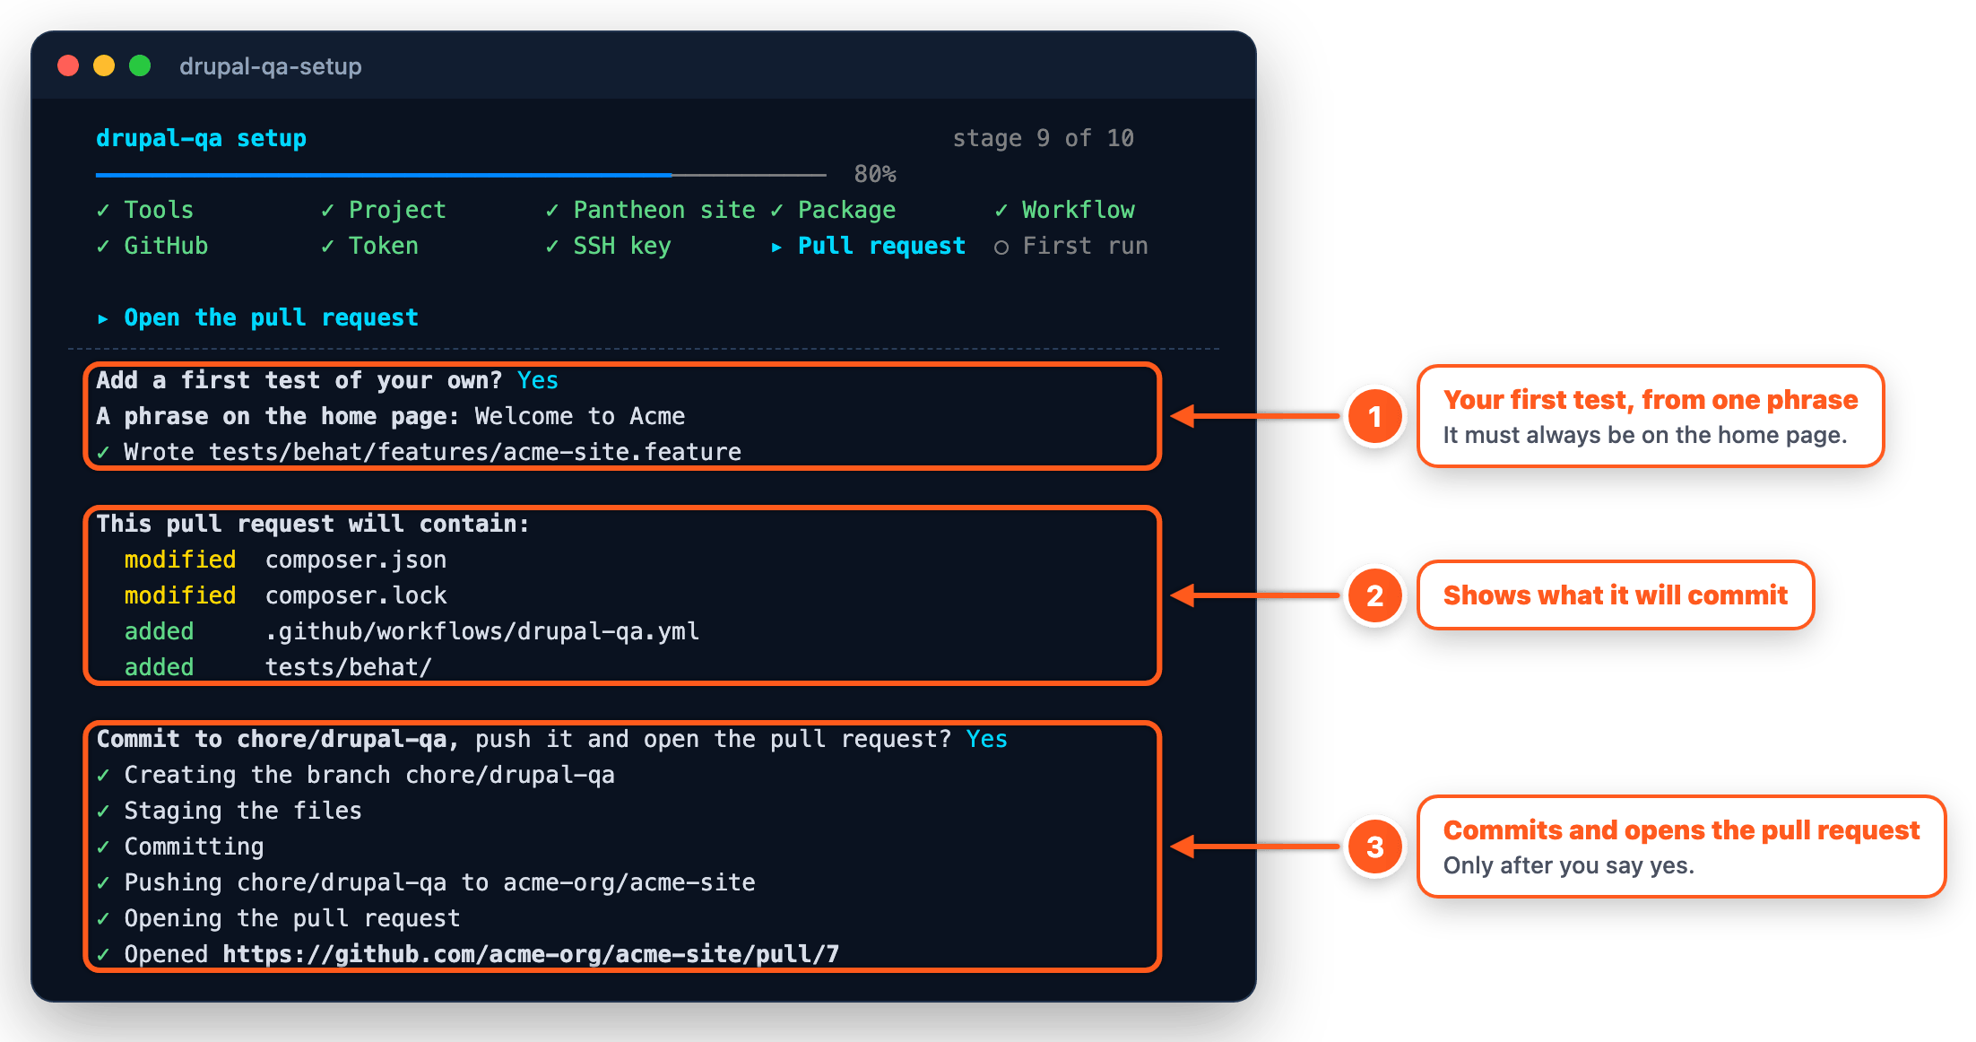Select the completed Project stage
The image size is (1976, 1042).
click(384, 210)
